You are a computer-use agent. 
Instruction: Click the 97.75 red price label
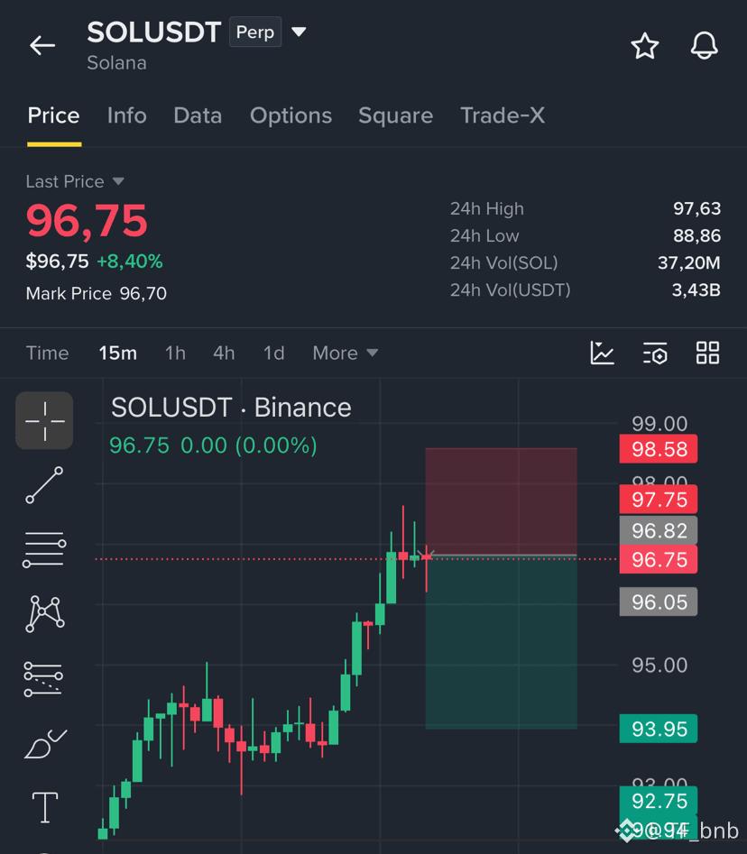[x=659, y=500]
